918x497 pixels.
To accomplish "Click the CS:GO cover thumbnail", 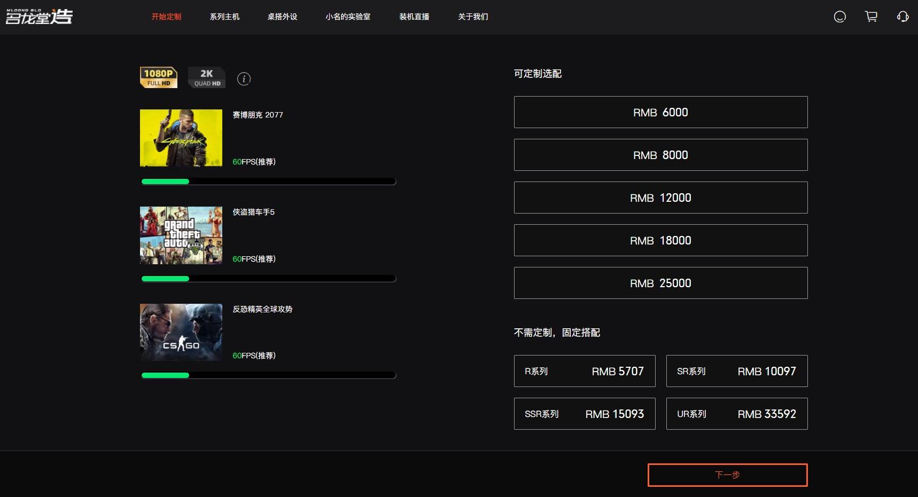I will point(181,332).
